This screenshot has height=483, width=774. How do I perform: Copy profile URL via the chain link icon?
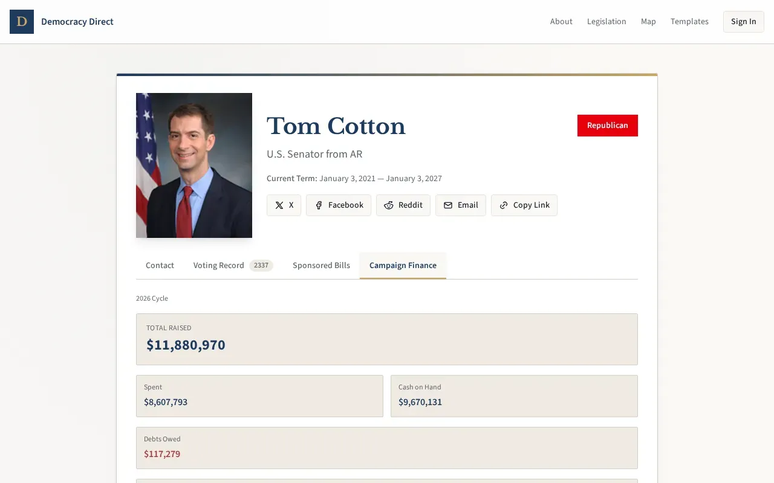click(x=503, y=205)
